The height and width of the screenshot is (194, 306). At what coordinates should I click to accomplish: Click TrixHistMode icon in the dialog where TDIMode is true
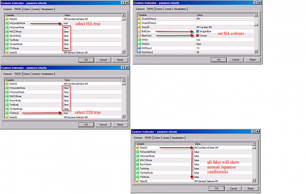[7, 109]
